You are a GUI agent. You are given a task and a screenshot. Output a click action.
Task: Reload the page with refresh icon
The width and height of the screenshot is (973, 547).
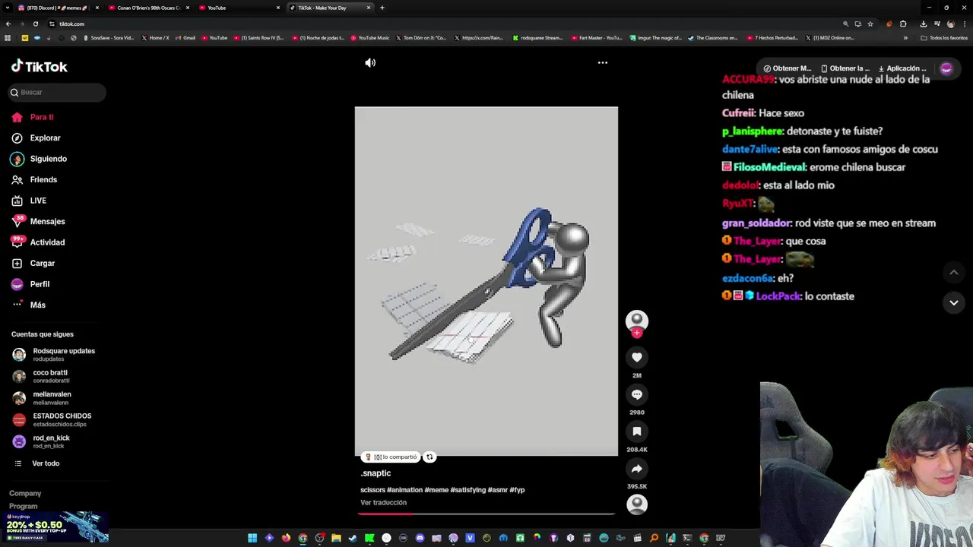pos(35,24)
